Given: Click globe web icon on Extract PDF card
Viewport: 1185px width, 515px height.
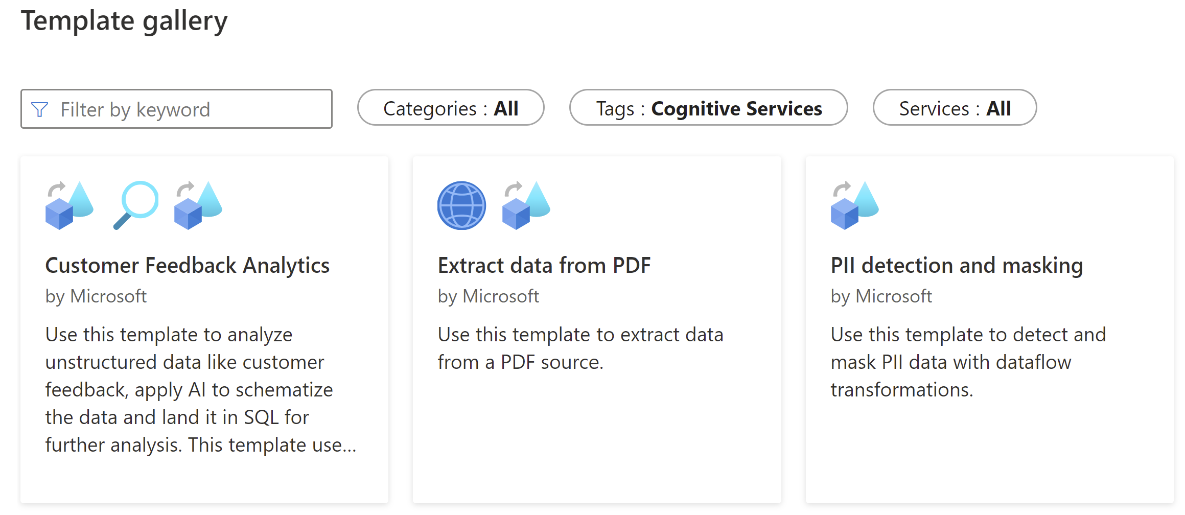Looking at the screenshot, I should (461, 205).
